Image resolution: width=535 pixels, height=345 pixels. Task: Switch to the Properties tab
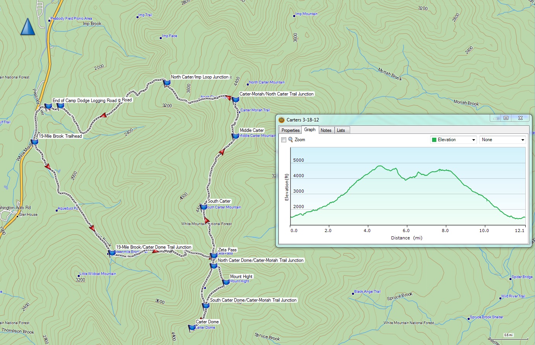tap(291, 130)
